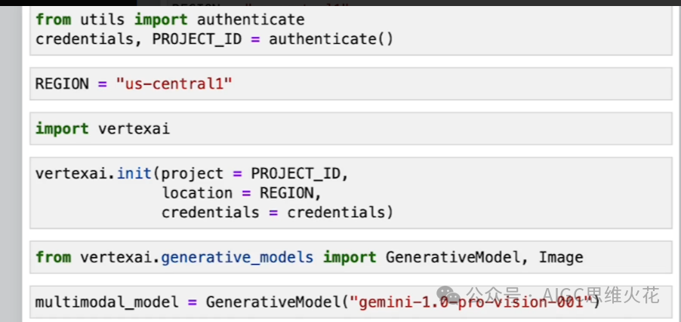Click the init method in vertexai.init

pos(138,173)
